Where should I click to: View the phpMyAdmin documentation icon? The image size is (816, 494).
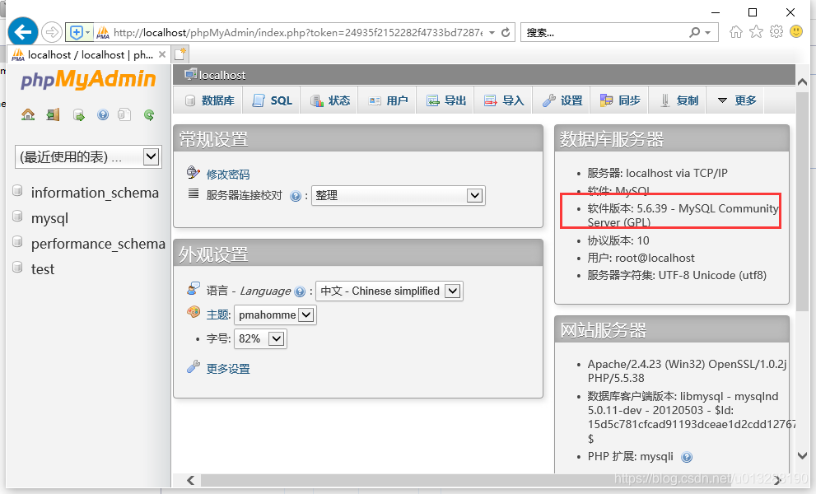pos(124,114)
